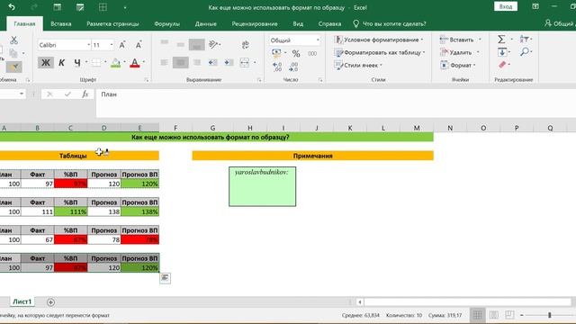The height and width of the screenshot is (324, 576).
Task: Click the paste options icon below tables
Action: click(x=165, y=278)
